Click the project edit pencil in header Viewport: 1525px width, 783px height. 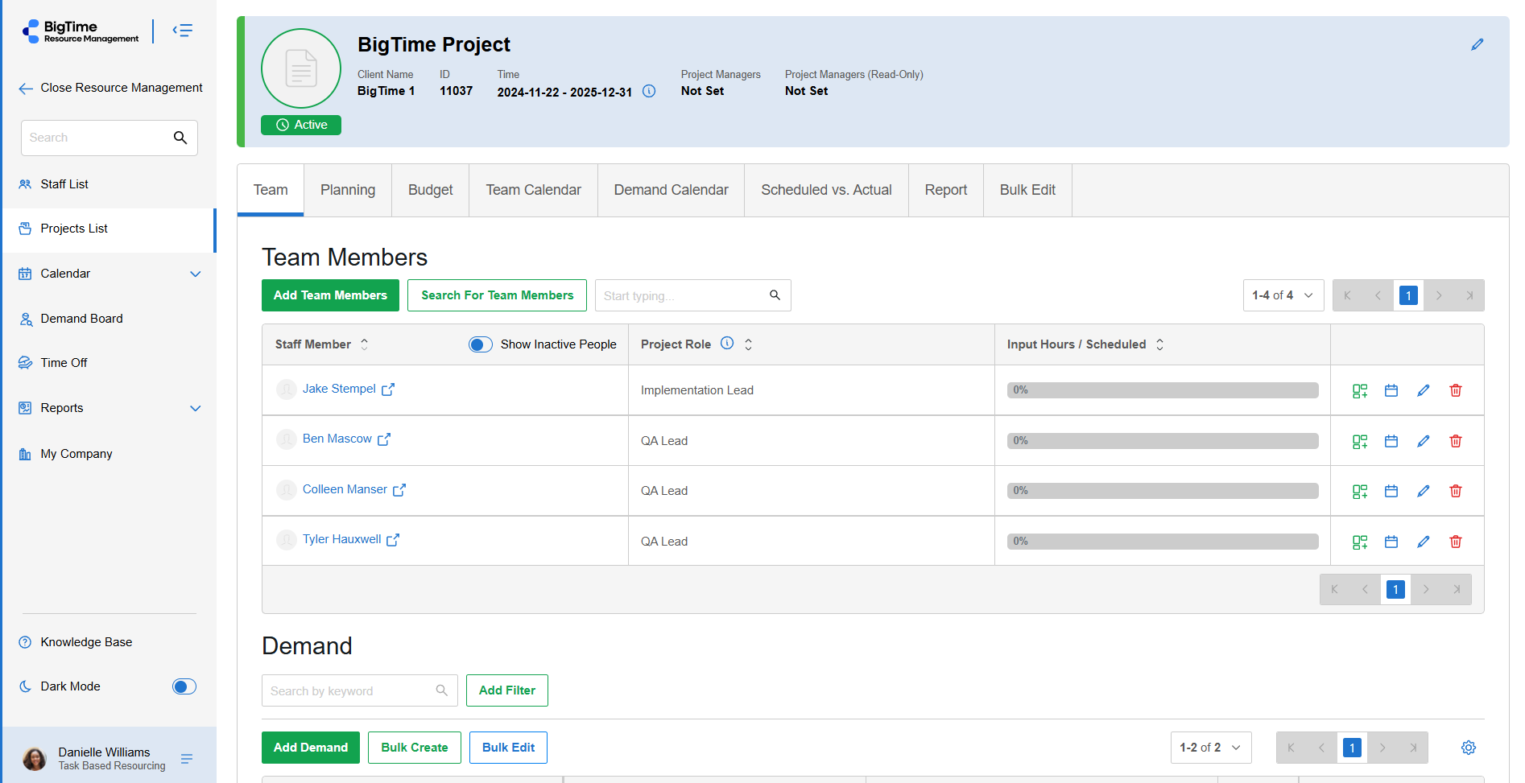[1477, 45]
